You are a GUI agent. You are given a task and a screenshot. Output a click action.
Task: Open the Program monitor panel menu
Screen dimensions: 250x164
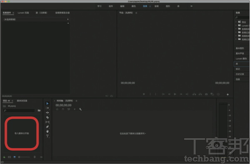pyautogui.click(x=136, y=13)
